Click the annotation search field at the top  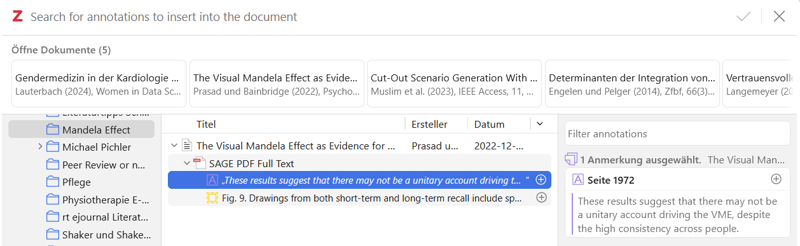[378, 17]
